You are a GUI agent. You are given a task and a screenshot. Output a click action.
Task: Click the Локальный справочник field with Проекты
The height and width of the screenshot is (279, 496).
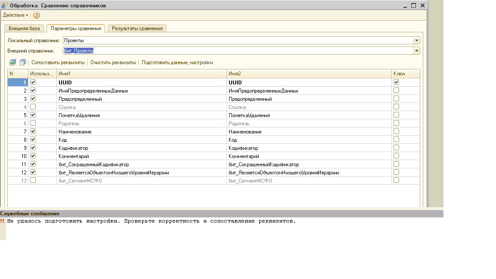(238, 40)
